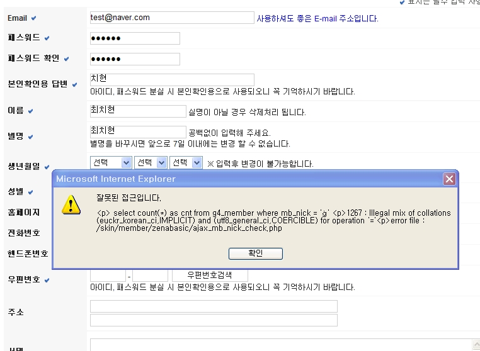
Task: Click the checkmark icon beside 우편번호 label
Action: 47,280
